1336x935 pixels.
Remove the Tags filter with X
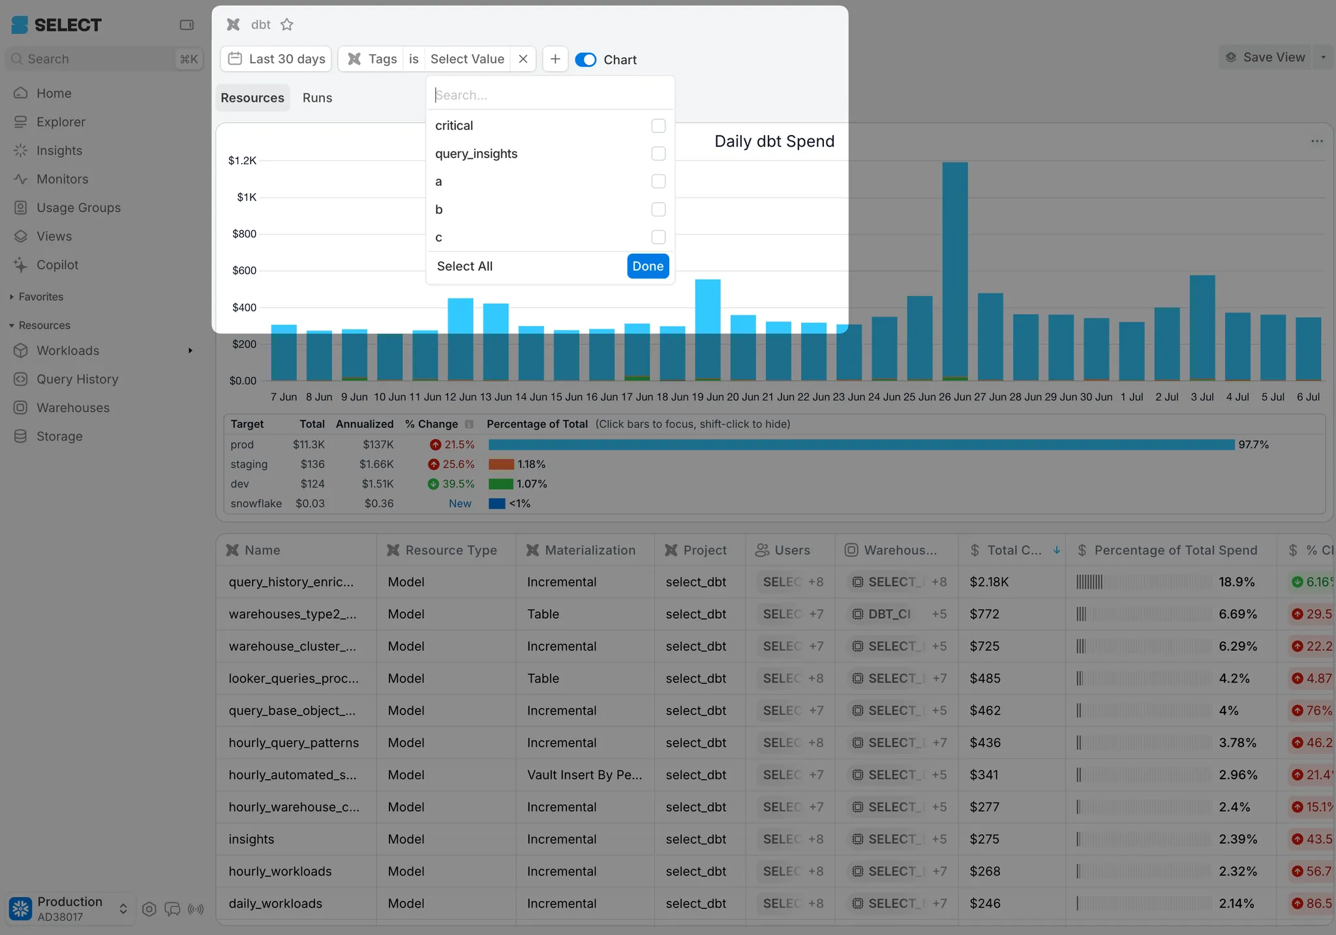click(x=523, y=59)
